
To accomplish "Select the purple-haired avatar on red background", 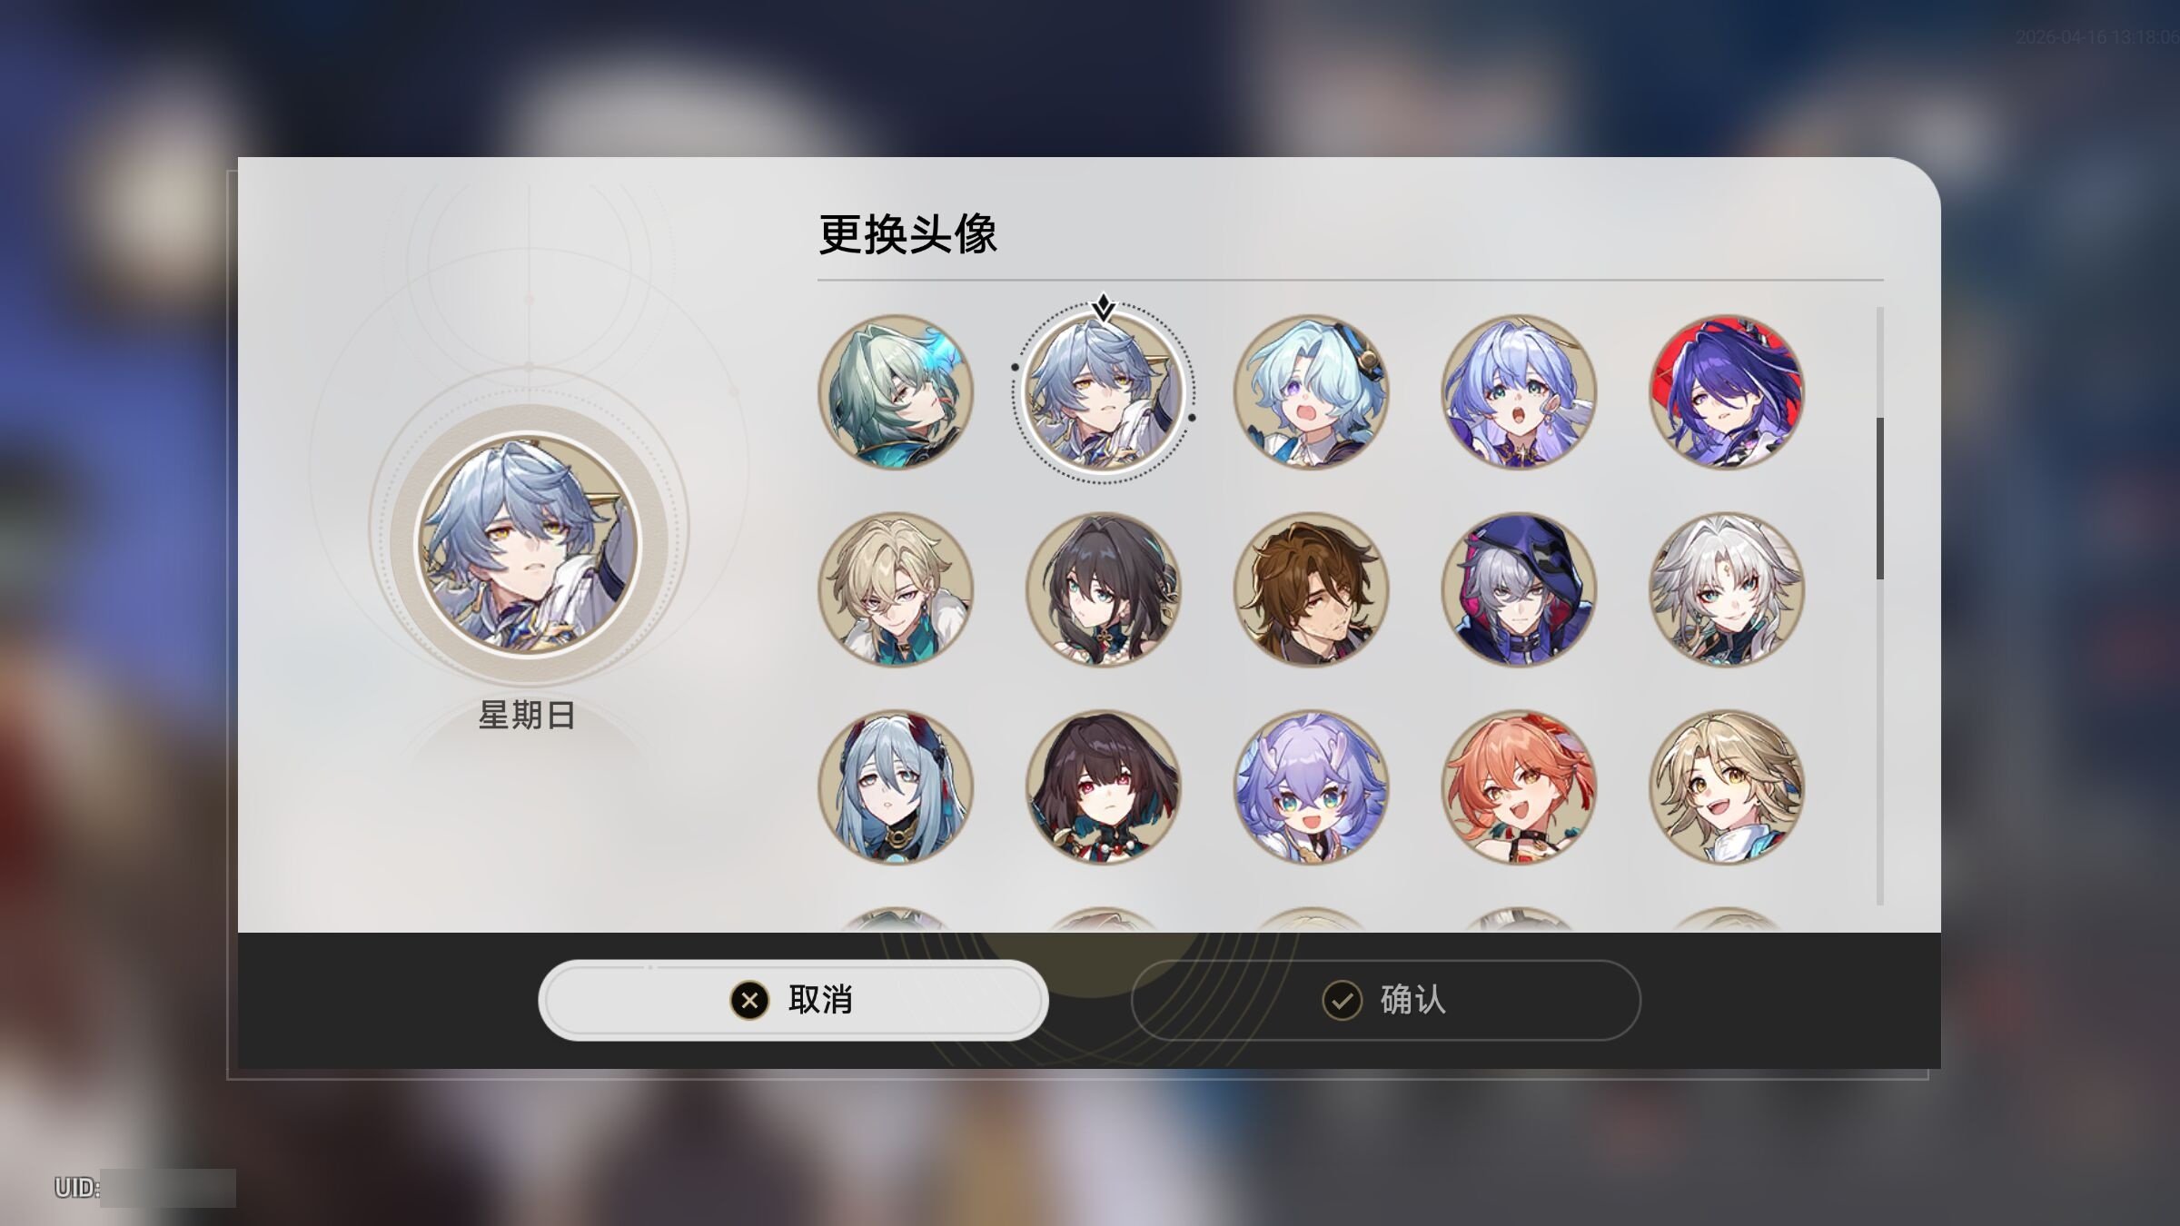I will point(1727,392).
